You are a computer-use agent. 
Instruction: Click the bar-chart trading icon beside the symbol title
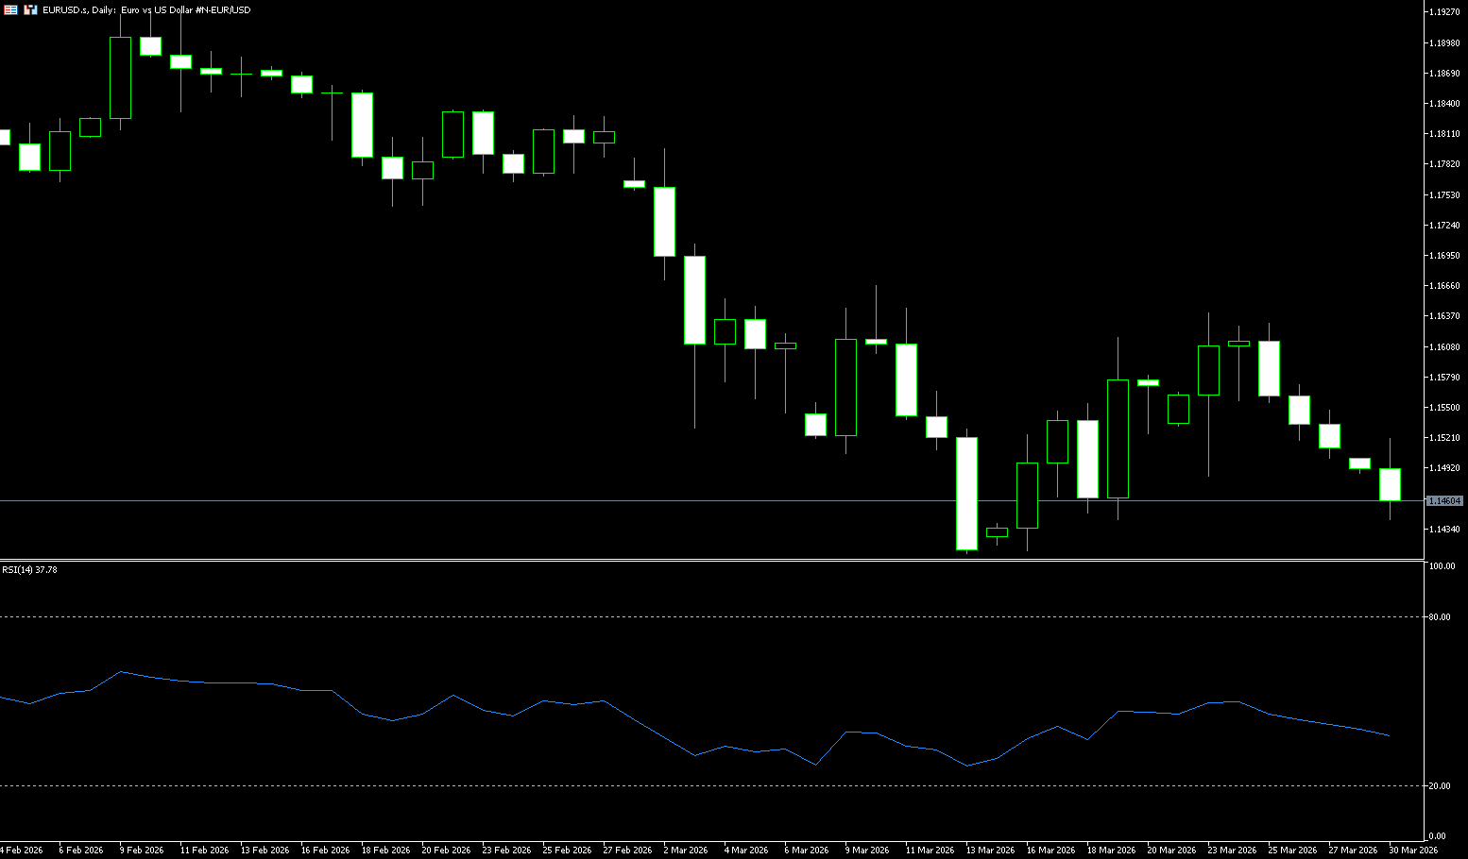tap(31, 9)
